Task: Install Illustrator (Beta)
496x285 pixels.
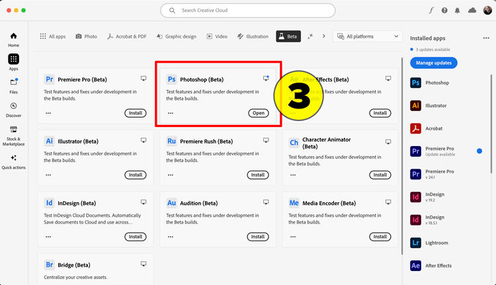Action: coord(136,175)
